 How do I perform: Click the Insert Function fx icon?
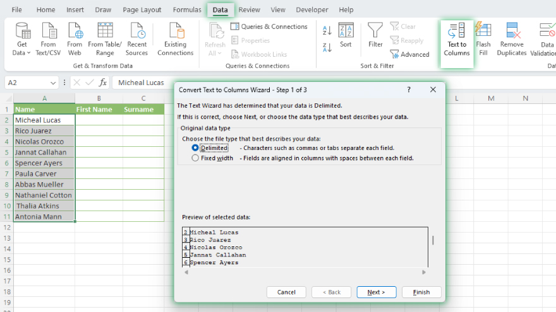[103, 83]
